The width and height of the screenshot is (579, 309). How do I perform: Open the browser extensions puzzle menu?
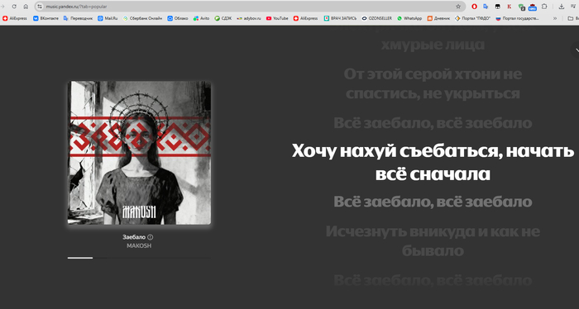(544, 7)
